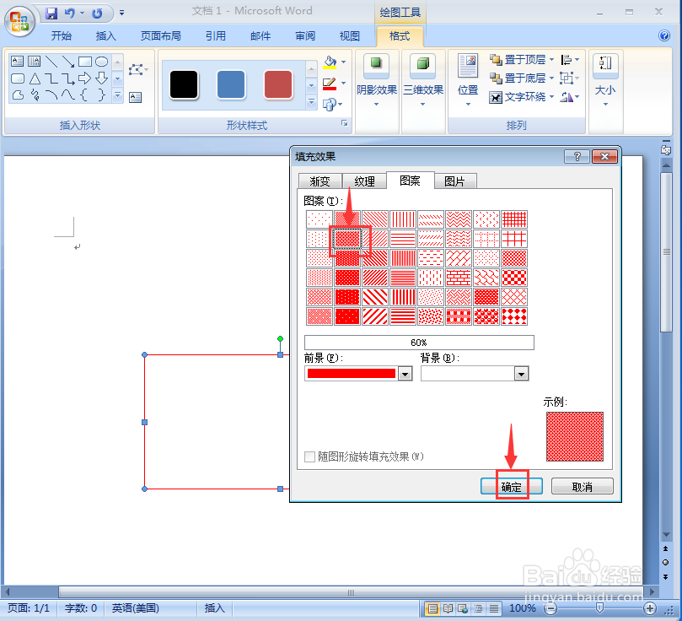Image resolution: width=682 pixels, height=621 pixels.
Task: Select the down arrow shape
Action: pyautogui.click(x=101, y=78)
